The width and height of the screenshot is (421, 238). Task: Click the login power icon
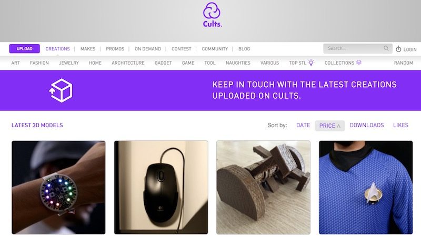coord(398,49)
